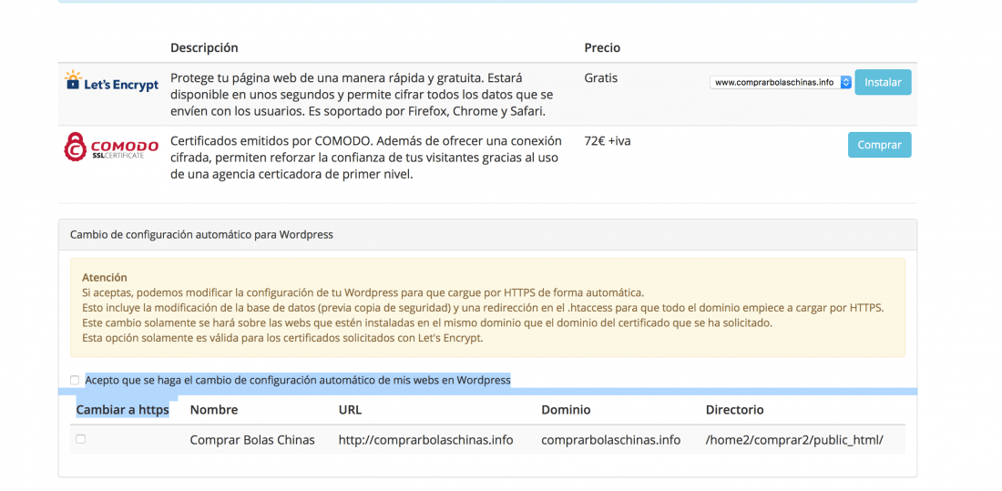Click the 'Dominio' column header

(x=566, y=409)
